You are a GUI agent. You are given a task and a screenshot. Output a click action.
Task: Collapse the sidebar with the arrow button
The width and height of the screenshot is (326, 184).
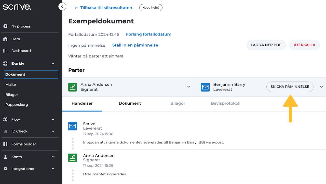62,7
